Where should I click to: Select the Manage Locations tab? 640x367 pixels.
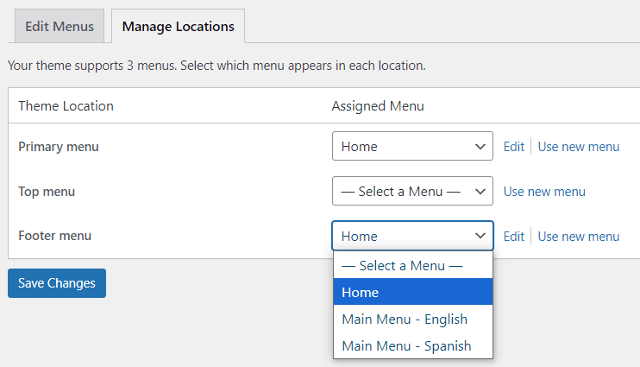(178, 26)
